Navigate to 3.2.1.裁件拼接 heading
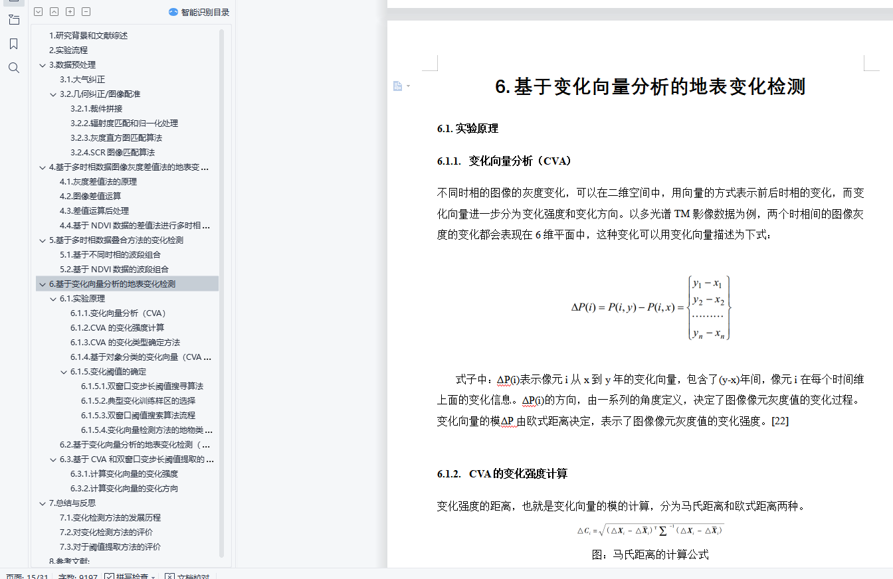 click(x=96, y=109)
